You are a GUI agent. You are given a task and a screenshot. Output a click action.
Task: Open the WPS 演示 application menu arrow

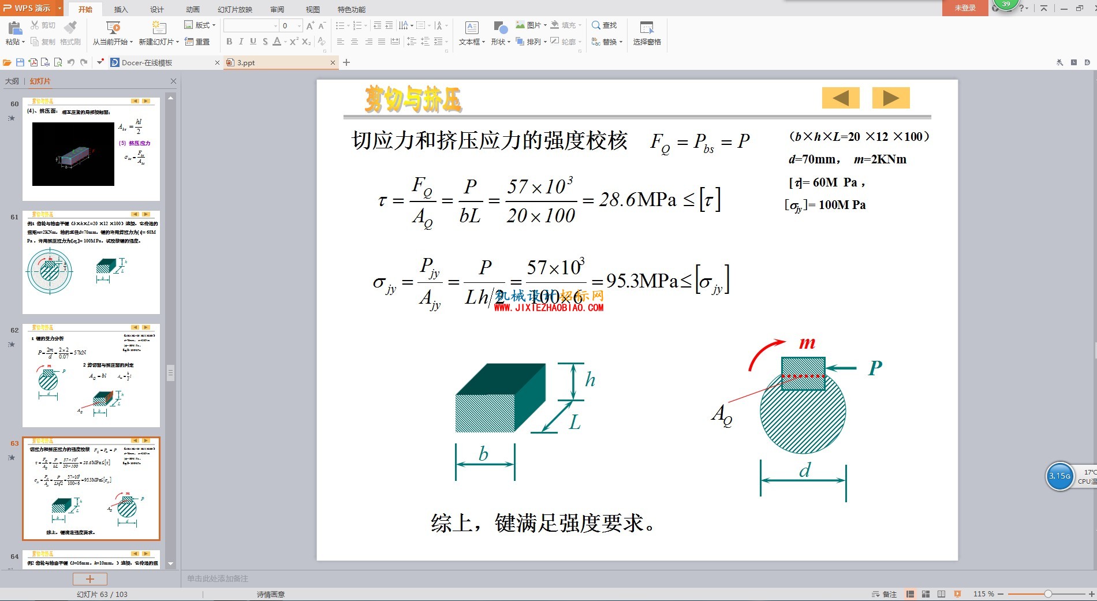[x=59, y=8]
